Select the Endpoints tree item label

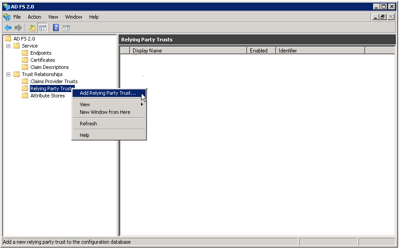pyautogui.click(x=41, y=53)
